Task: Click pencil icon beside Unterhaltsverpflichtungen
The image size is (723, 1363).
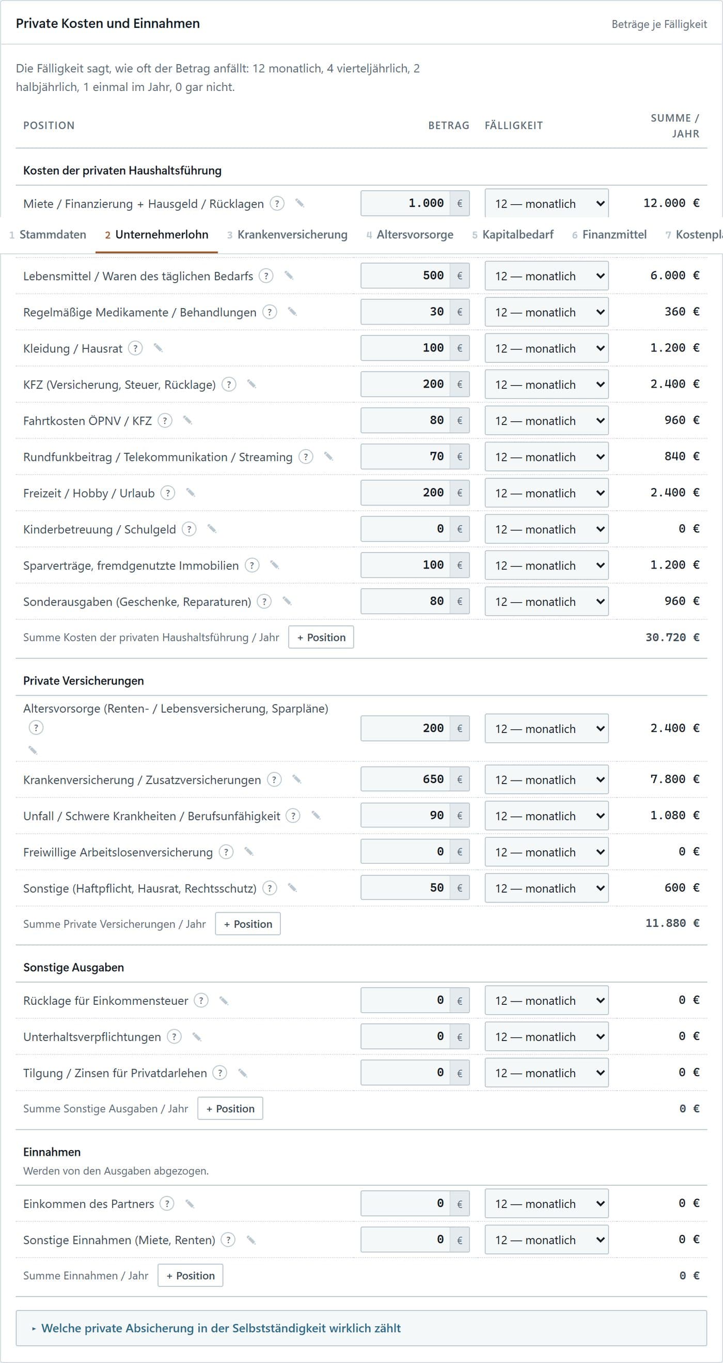Action: [x=197, y=1036]
